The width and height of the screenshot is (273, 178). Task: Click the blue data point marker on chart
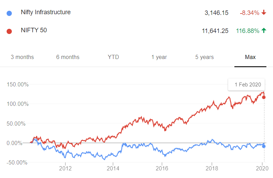point(264,146)
